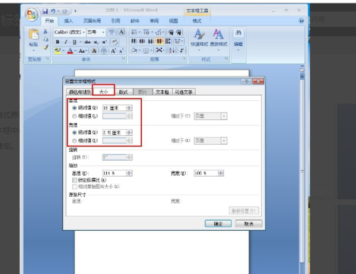The image size is (356, 274).
Task: Open line spacing dropdown
Action: click(x=179, y=42)
